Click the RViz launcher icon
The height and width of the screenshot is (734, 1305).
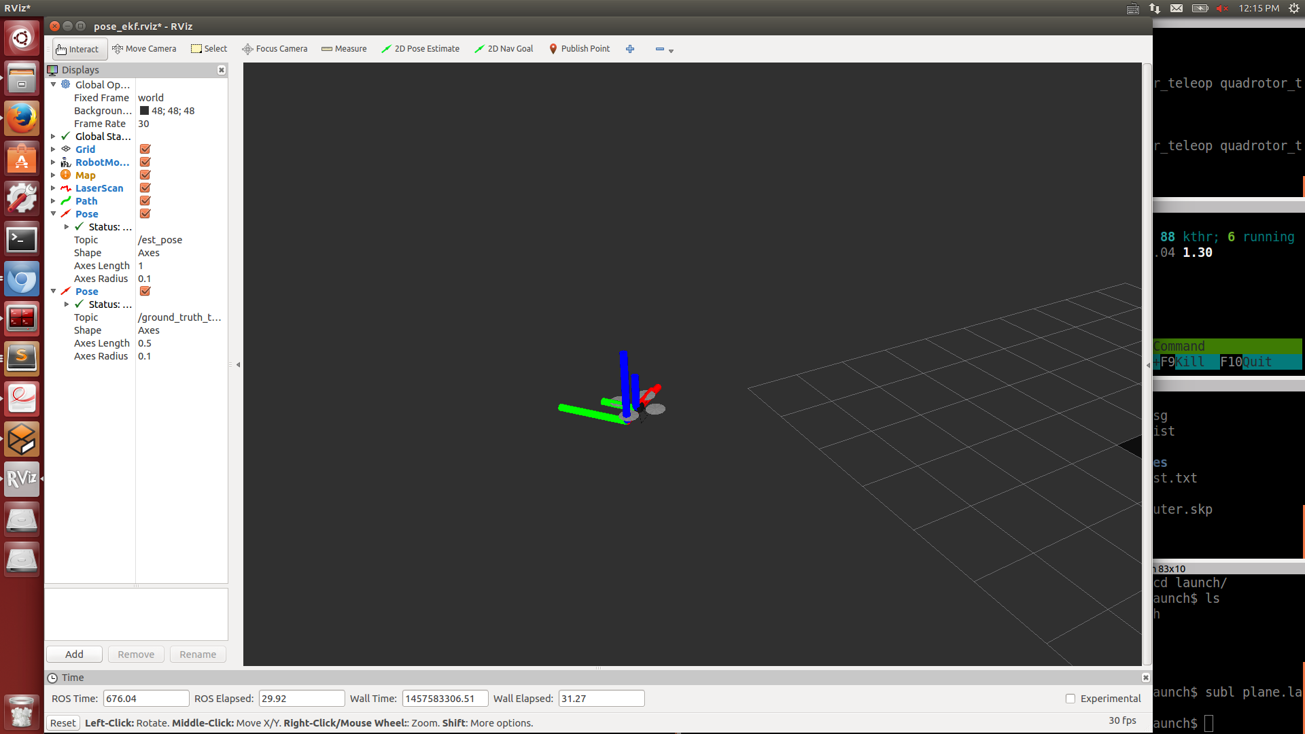pos(22,478)
